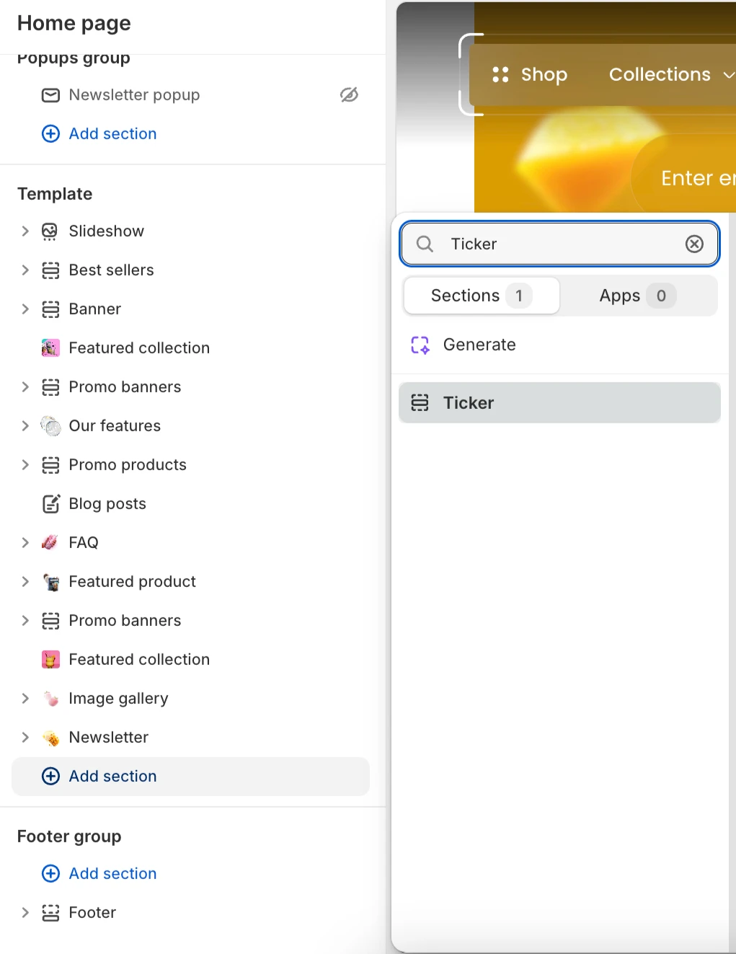Click the Generate sparkle icon
The image size is (736, 954).
(420, 345)
